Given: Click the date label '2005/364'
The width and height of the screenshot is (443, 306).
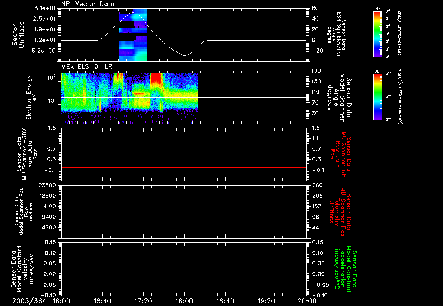Looking at the screenshot, I should click(29, 301).
